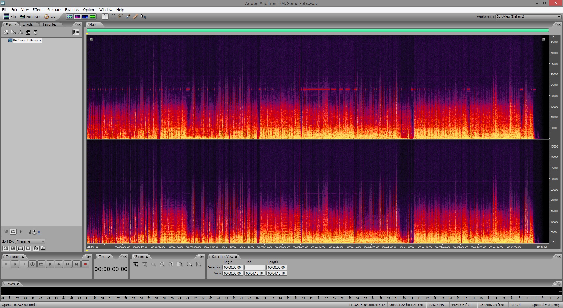Open Files panel options menu arrow
The width and height of the screenshot is (563, 308).
point(79,25)
